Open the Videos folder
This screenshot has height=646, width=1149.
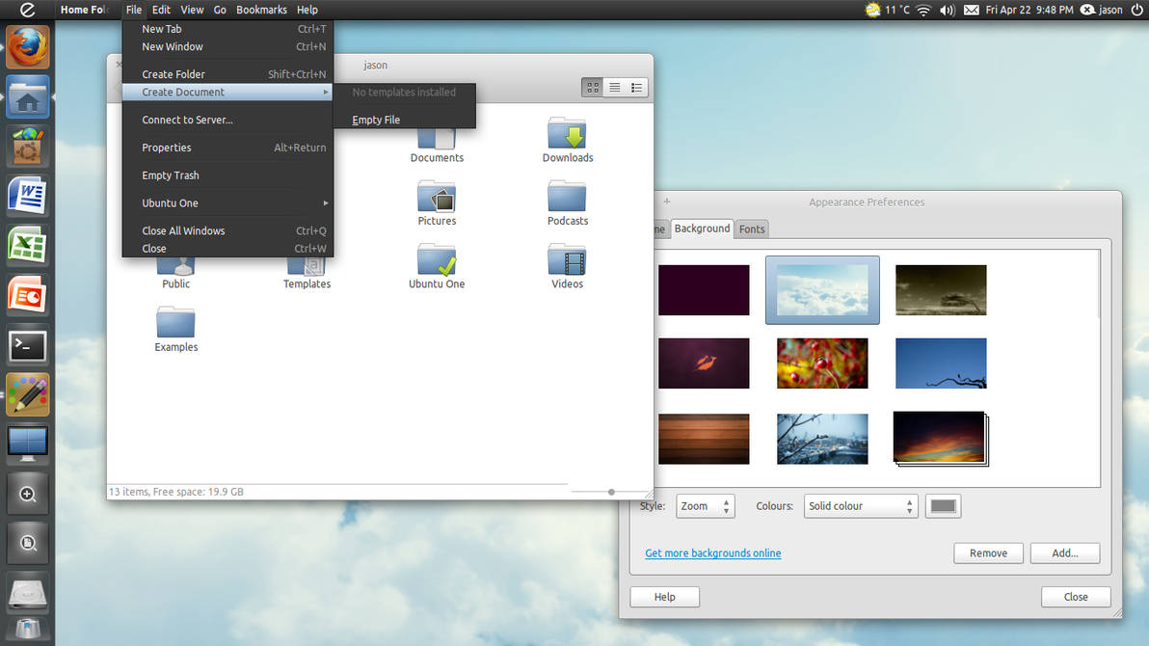point(567,266)
